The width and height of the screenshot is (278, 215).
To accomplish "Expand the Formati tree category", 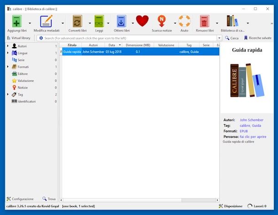I will [x=8, y=67].
